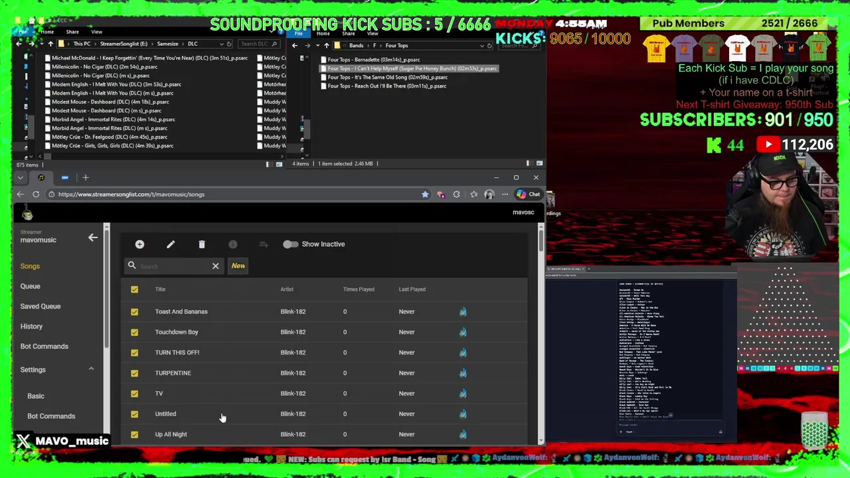Image resolution: width=850 pixels, height=478 pixels.
Task: Open the browser favorites list icon
Action: [473, 195]
